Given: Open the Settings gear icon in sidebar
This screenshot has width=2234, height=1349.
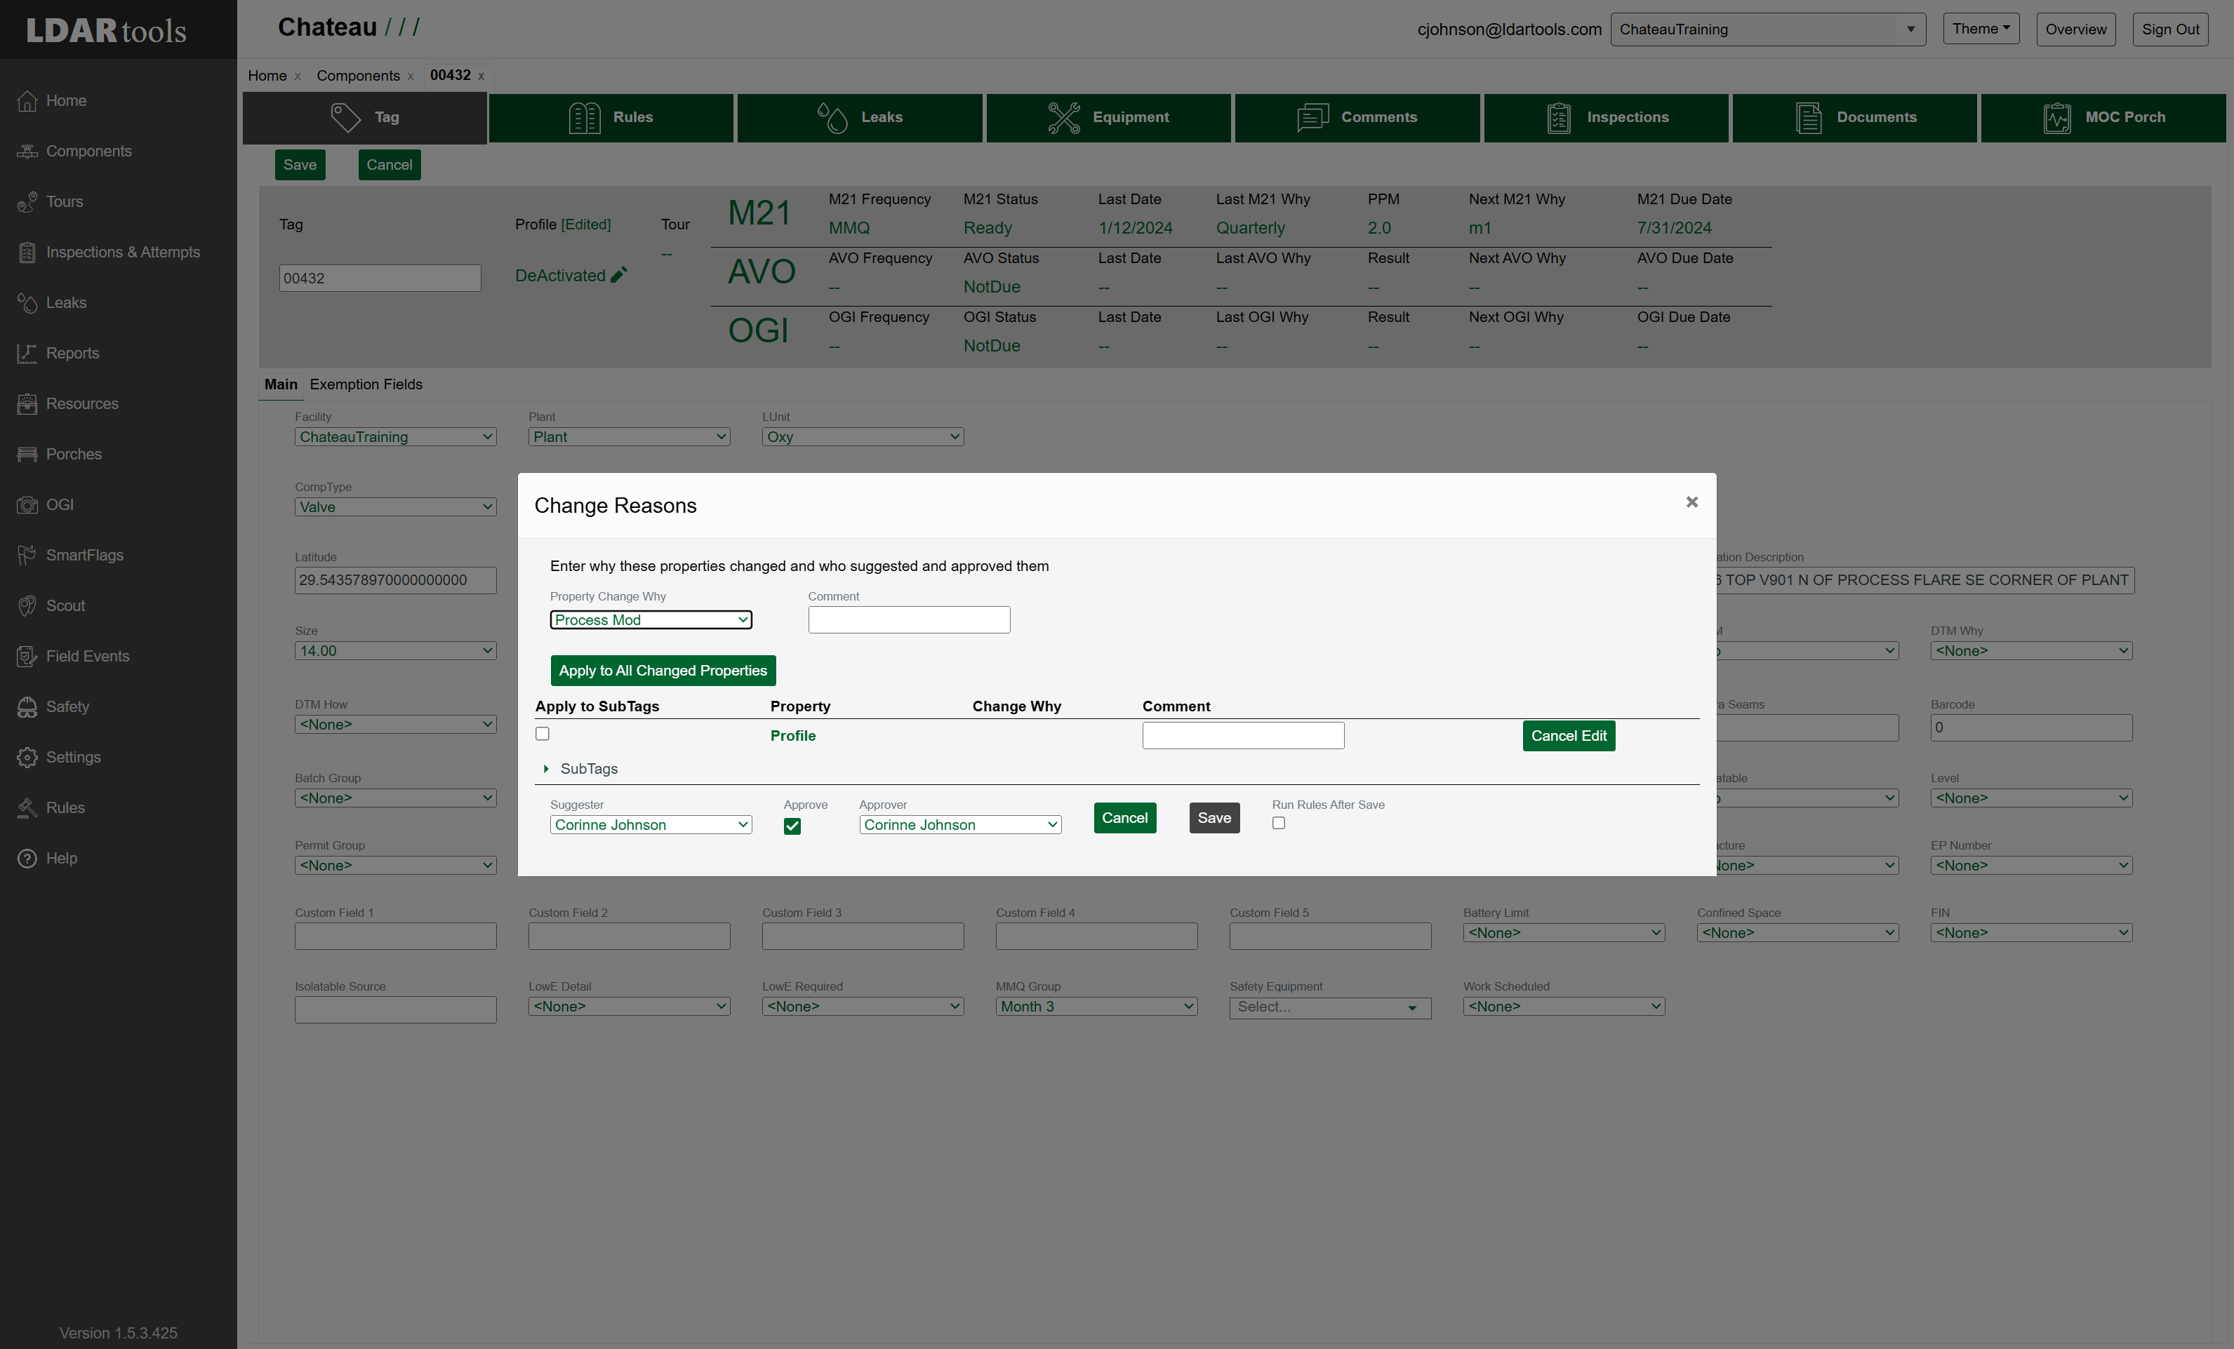Looking at the screenshot, I should (x=27, y=758).
